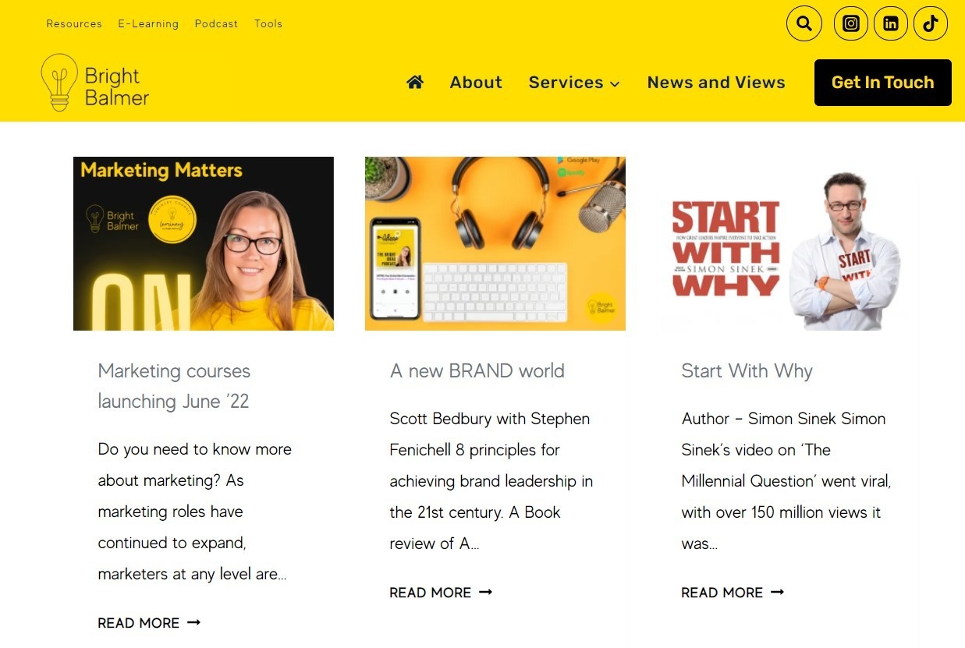
Task: Open the search magnifier icon
Action: pos(804,23)
